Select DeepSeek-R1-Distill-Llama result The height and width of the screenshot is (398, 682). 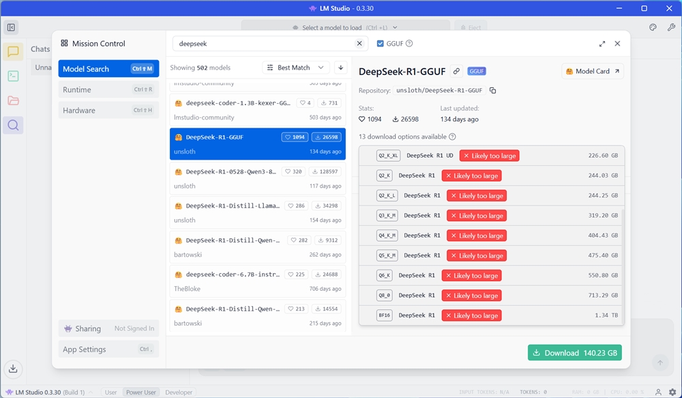pyautogui.click(x=258, y=213)
